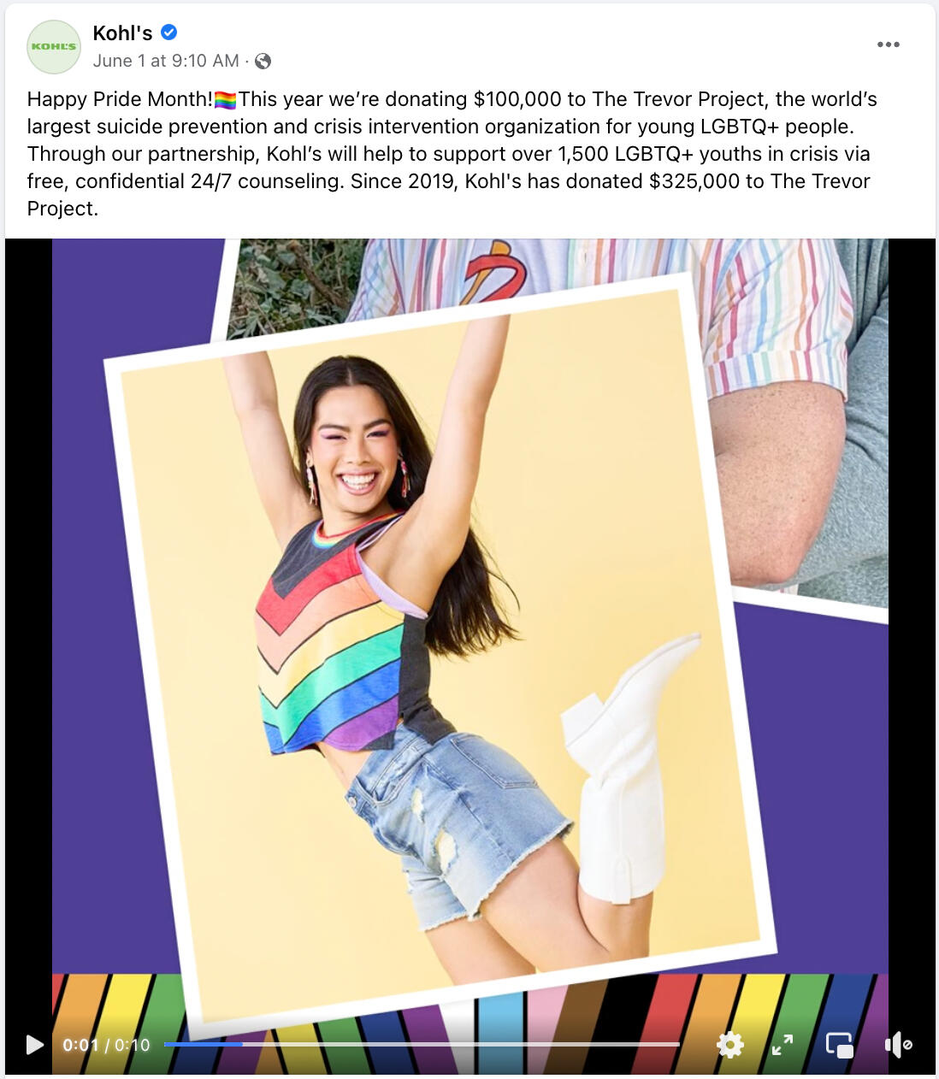
Task: Click the Kohl's profile picture
Action: coord(54,46)
